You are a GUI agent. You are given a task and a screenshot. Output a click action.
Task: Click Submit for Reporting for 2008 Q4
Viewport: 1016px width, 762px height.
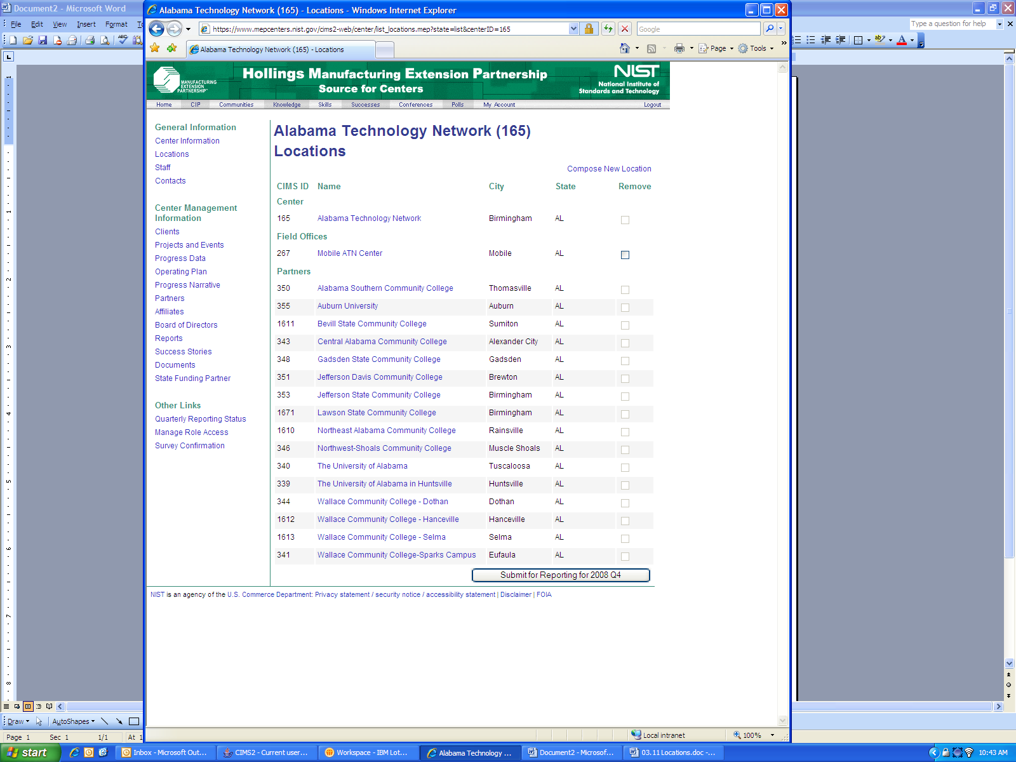(560, 575)
